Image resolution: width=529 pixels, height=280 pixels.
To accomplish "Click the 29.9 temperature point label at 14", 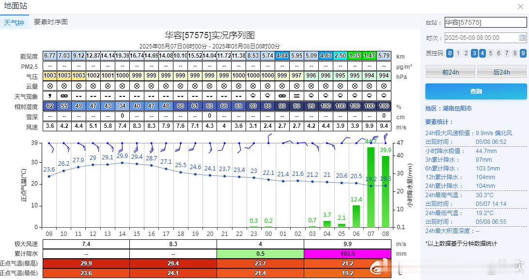I will 122,156.
